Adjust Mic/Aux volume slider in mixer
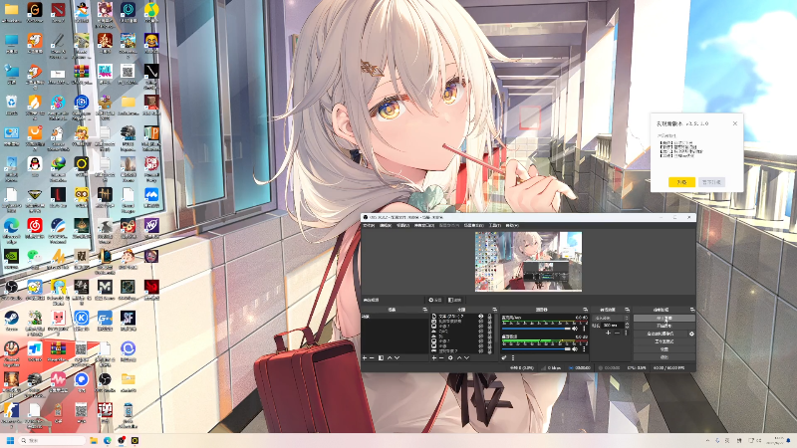797x448 pixels. 536,329
